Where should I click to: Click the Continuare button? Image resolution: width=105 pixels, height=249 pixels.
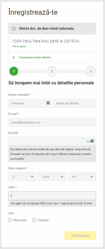[80, 235]
